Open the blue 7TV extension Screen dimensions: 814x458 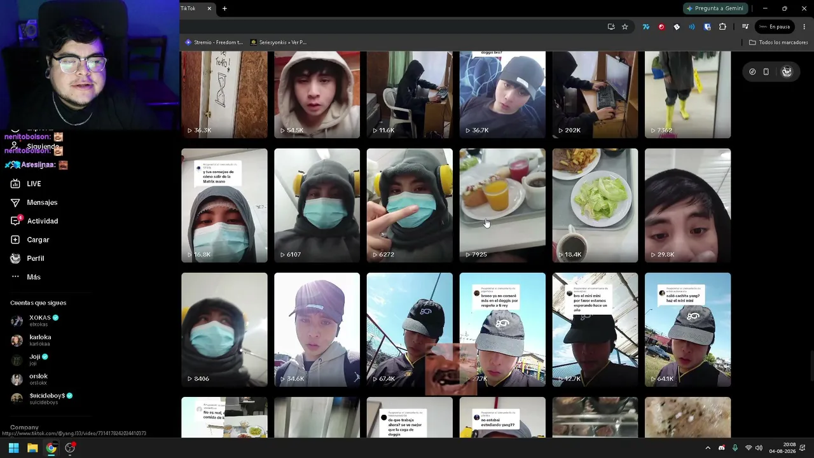coord(646,27)
